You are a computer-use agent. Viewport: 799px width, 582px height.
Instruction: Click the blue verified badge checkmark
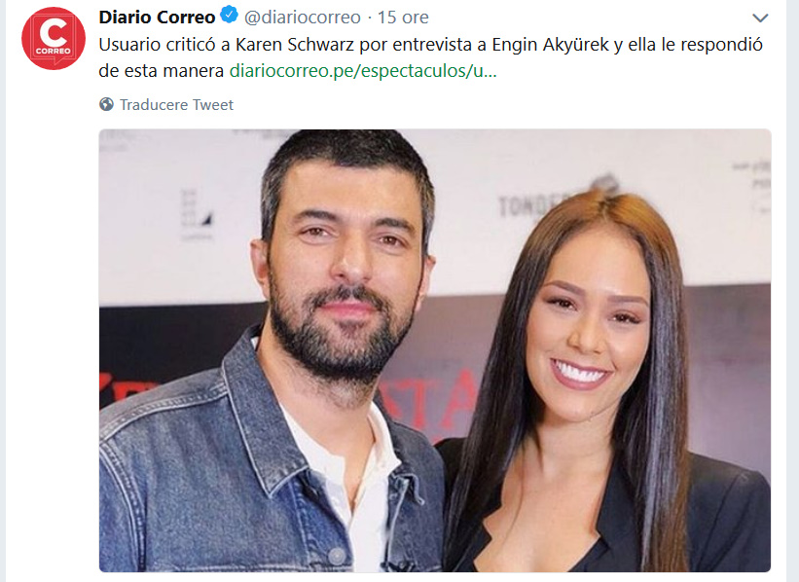coord(230,15)
